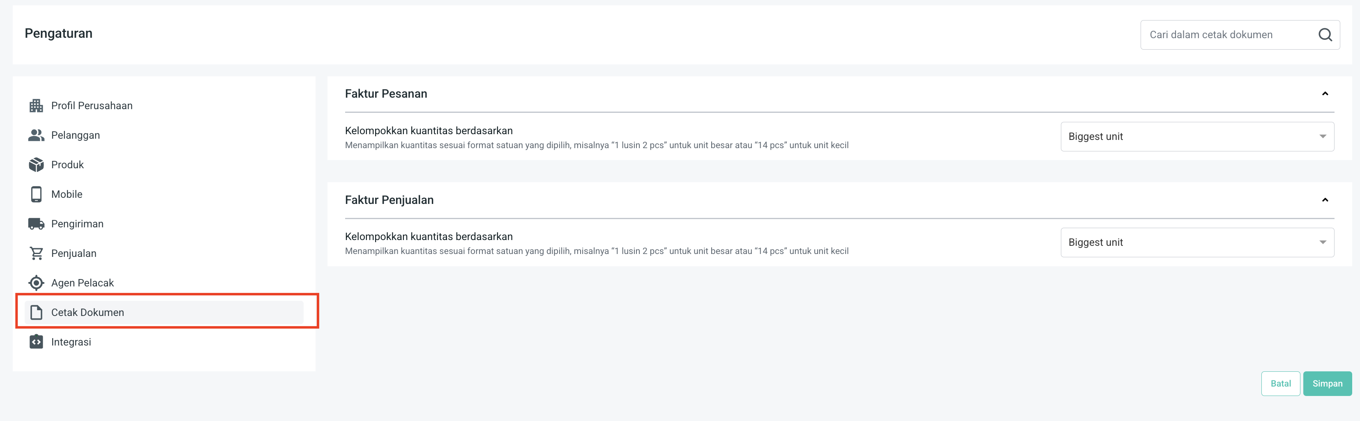Click the Mobile phone icon
This screenshot has width=1360, height=421.
coord(36,194)
